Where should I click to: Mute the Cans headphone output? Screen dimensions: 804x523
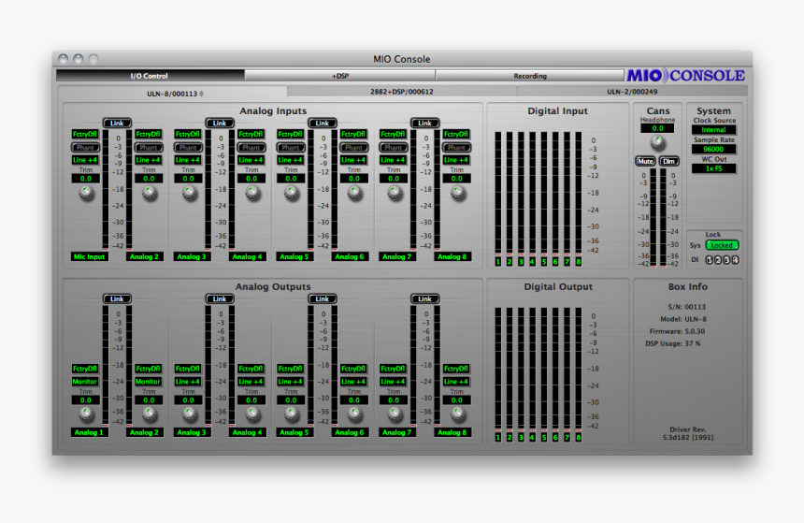click(x=645, y=161)
